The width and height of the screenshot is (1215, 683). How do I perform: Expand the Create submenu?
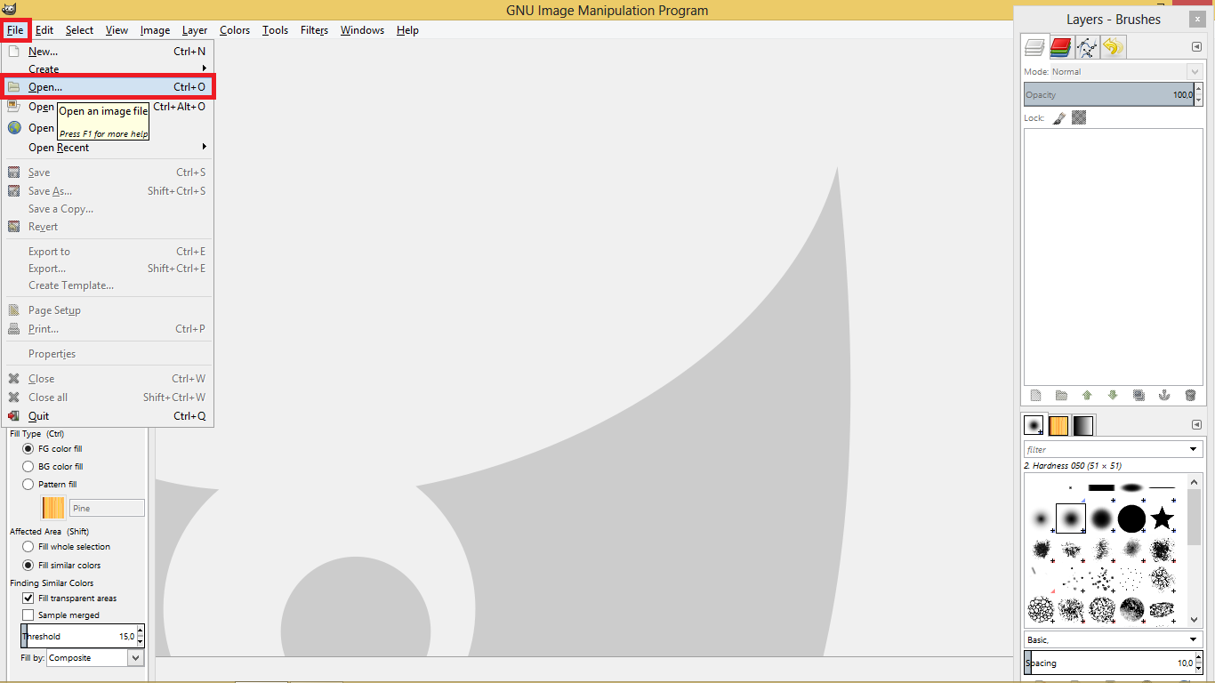[107, 68]
